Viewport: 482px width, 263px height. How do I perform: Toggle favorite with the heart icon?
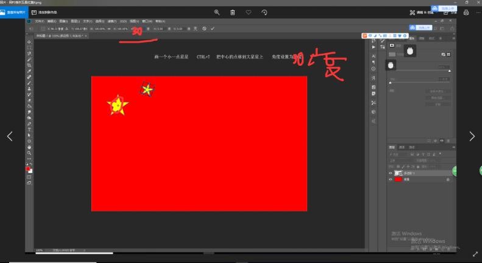[249, 12]
